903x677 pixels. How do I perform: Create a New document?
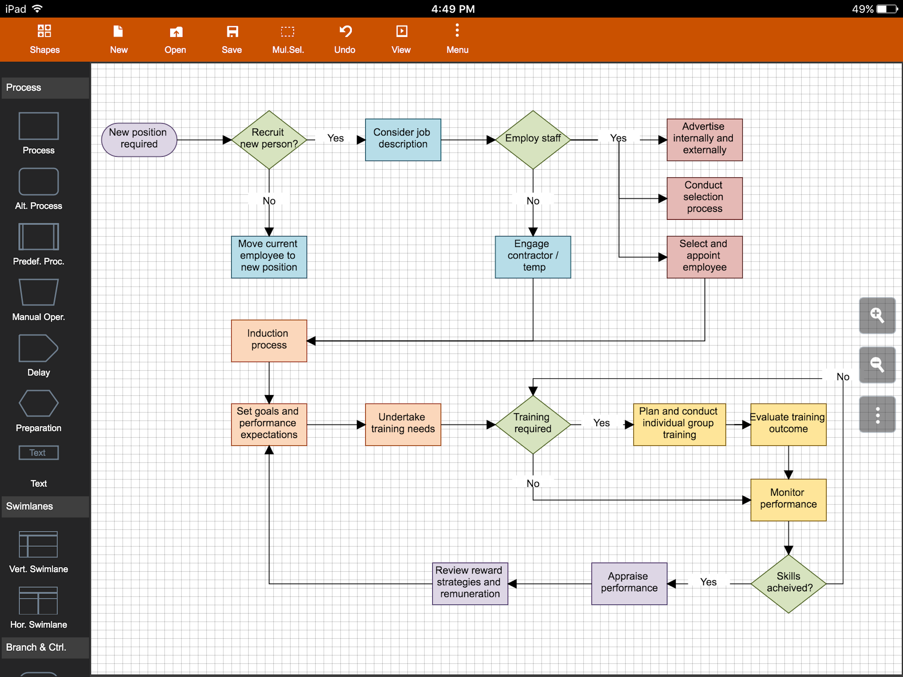(118, 38)
